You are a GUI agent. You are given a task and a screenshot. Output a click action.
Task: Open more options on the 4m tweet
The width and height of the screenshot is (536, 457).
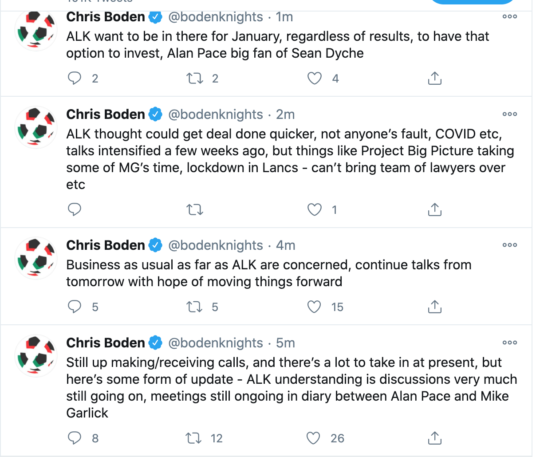[509, 245]
